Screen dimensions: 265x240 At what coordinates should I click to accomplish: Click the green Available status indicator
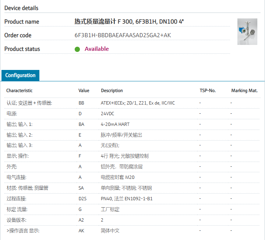coord(77,49)
